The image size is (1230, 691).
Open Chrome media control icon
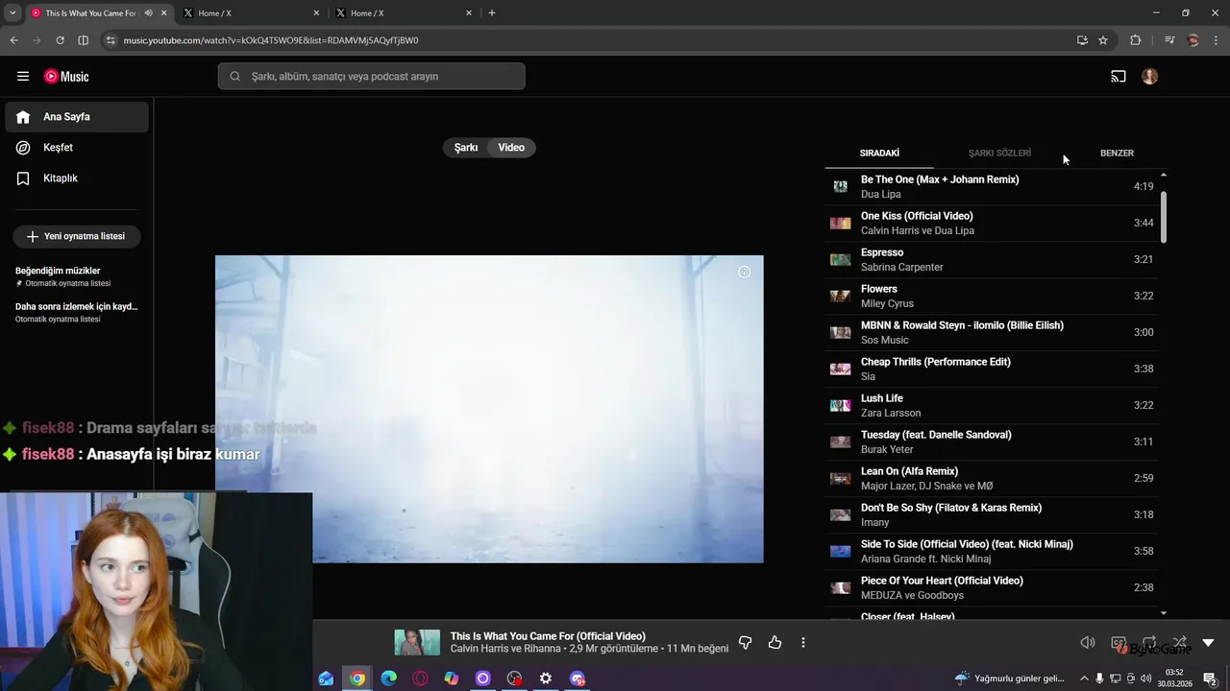pyautogui.click(x=1169, y=40)
